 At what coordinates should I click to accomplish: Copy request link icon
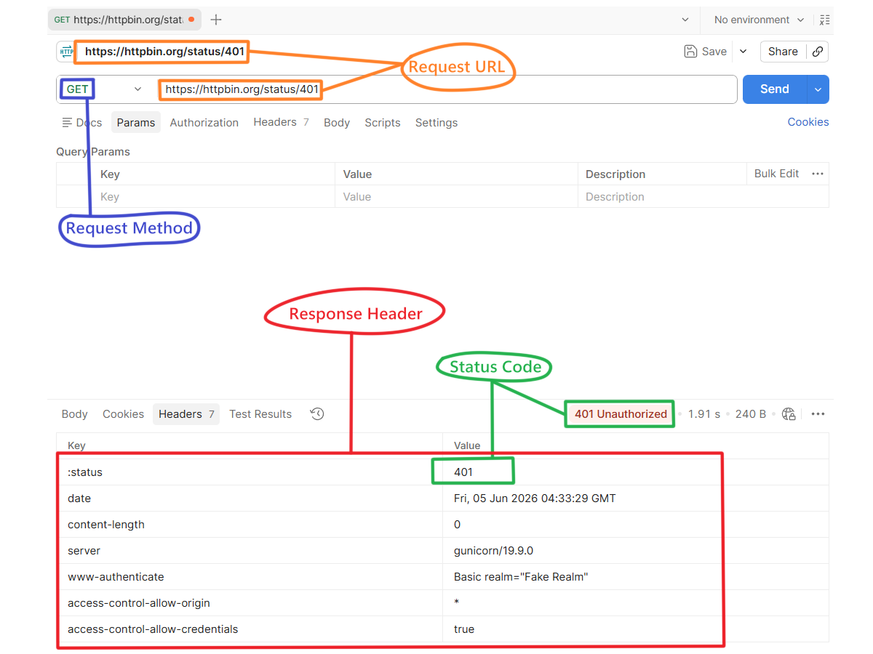pos(818,52)
